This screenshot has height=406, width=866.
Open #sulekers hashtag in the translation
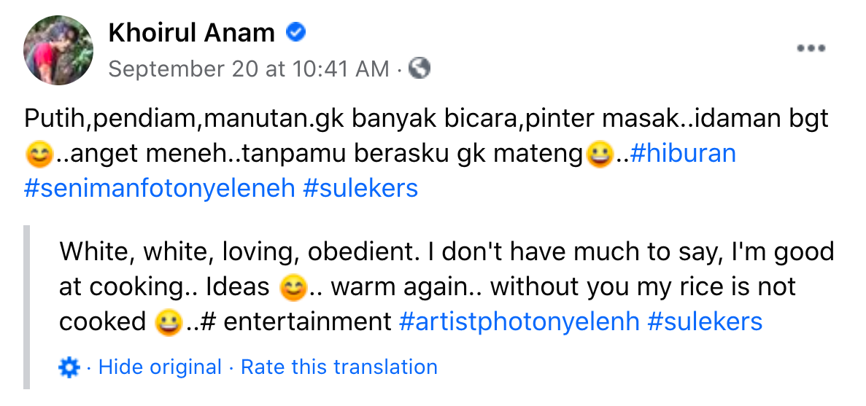pyautogui.click(x=705, y=321)
